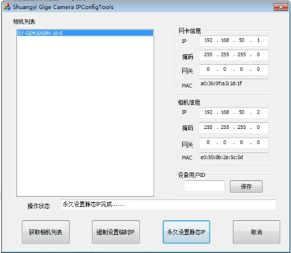Click the 网卡信息 掩码 field
The image size is (291, 253).
click(x=234, y=55)
